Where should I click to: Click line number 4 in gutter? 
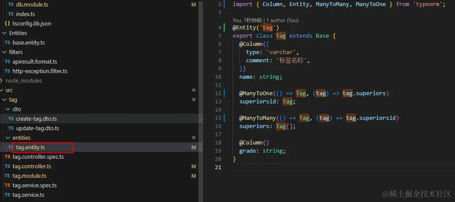[220, 28]
